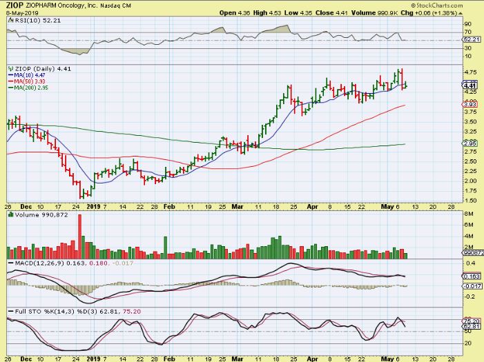Click the bar icon beside ZIOP (Daily)
Image resolution: width=484 pixels, height=362 pixels.
click(x=11, y=68)
